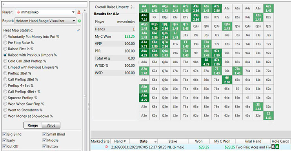This screenshot has height=151, width=291.
Task: Open the Date column sort arrow
Action: (x=155, y=142)
